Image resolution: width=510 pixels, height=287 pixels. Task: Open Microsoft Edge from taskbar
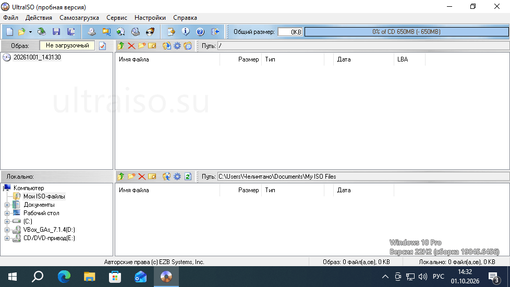64,277
